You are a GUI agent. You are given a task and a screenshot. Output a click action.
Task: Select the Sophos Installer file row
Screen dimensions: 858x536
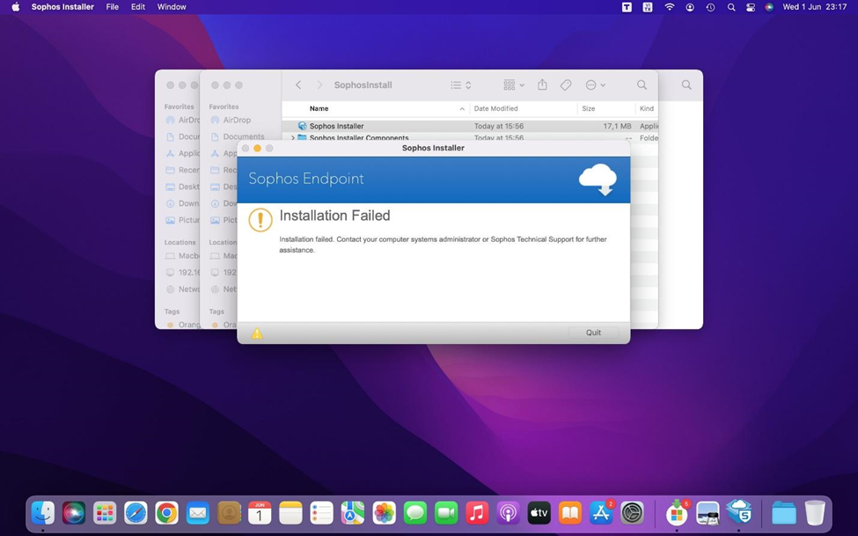tap(470, 126)
